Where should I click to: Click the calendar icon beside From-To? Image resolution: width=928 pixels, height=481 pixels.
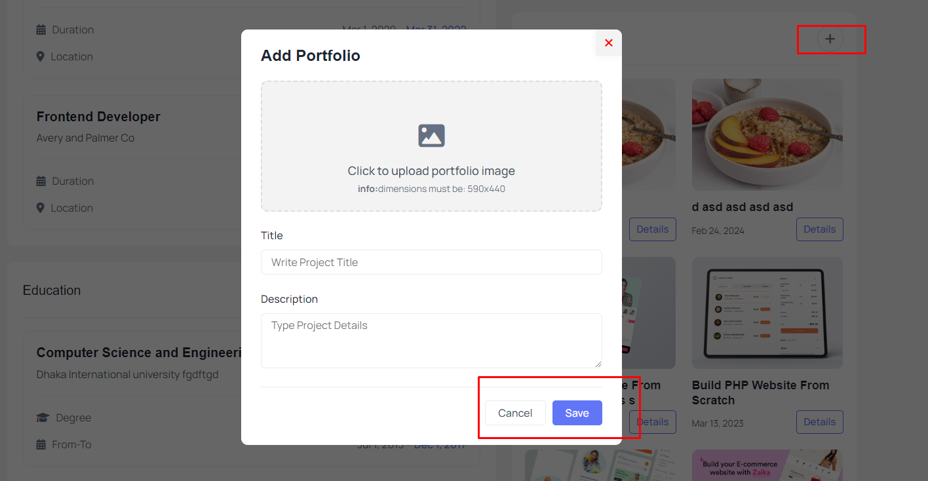[x=41, y=444]
